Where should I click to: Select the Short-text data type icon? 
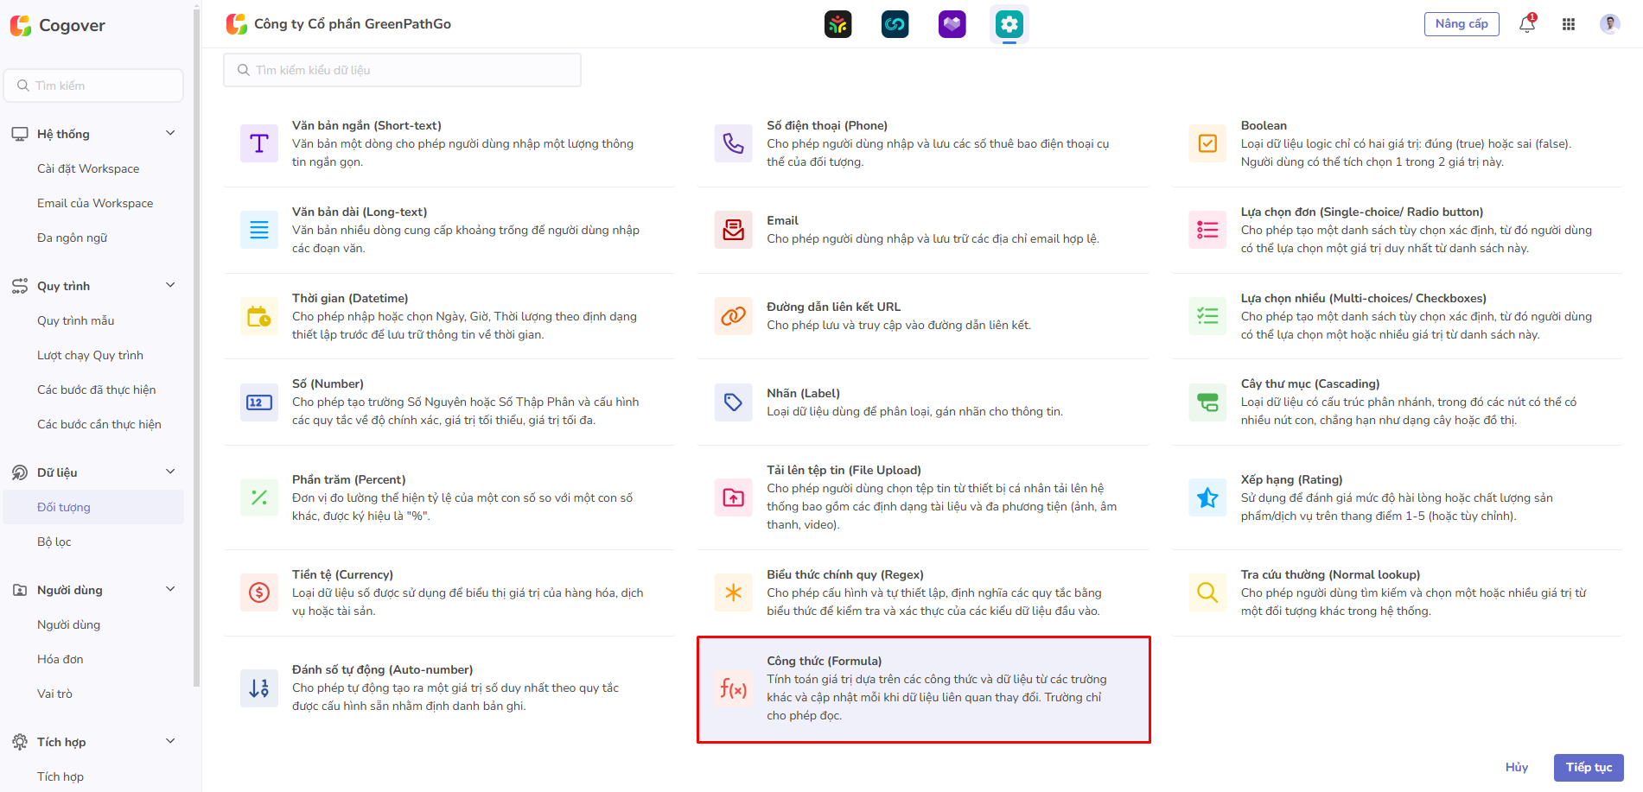258,143
